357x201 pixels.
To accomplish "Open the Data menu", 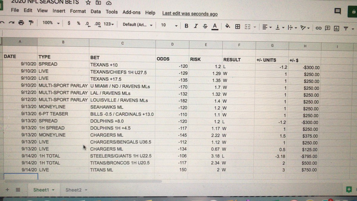I will pyautogui.click(x=96, y=12).
